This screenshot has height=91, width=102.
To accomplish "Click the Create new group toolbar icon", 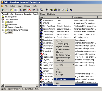I will click(55, 10).
